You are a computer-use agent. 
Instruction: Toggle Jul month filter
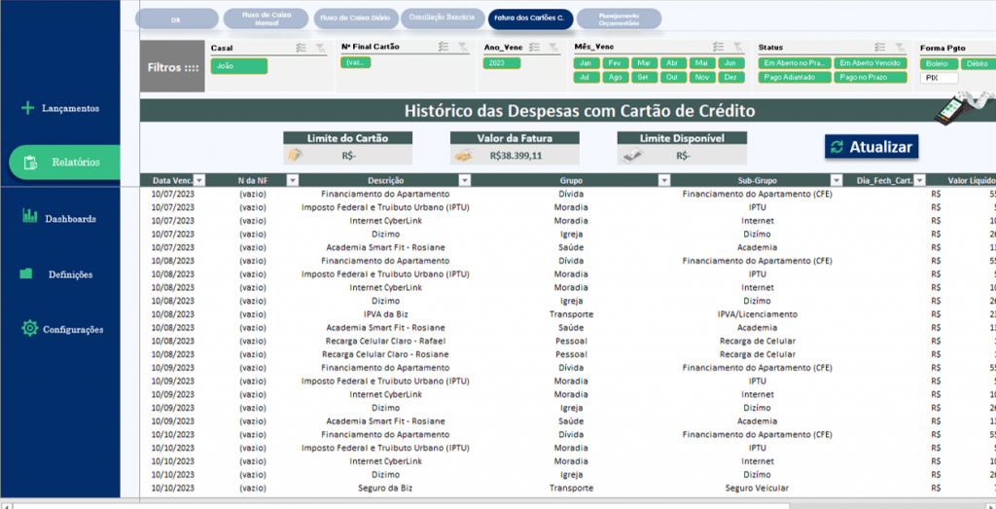587,78
